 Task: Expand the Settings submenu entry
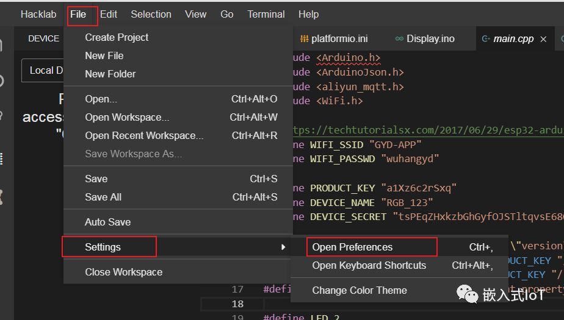[103, 247]
